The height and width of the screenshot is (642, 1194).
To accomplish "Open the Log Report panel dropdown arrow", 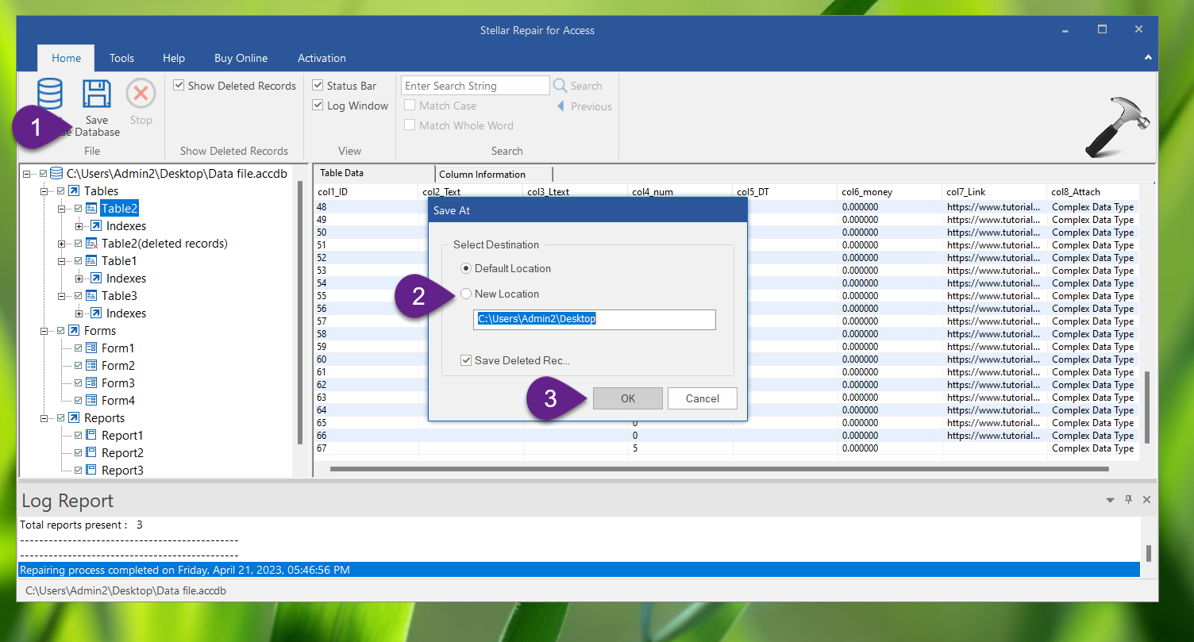I will [1110, 500].
